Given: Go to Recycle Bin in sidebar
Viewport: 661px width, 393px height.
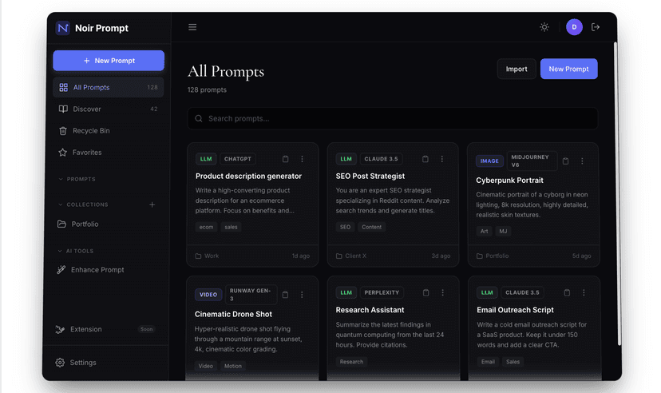Looking at the screenshot, I should (x=91, y=130).
